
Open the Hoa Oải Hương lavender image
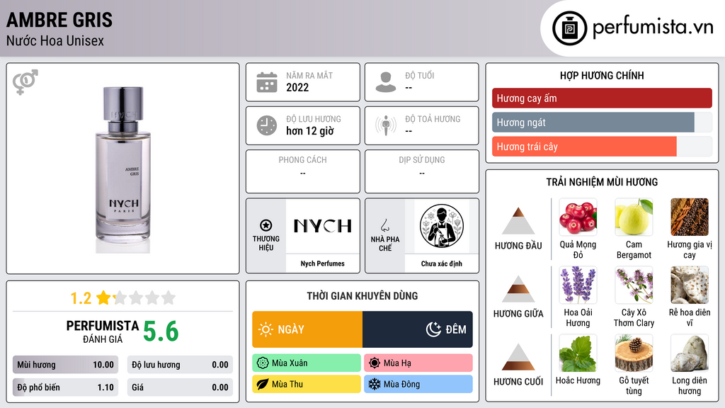coord(578,285)
